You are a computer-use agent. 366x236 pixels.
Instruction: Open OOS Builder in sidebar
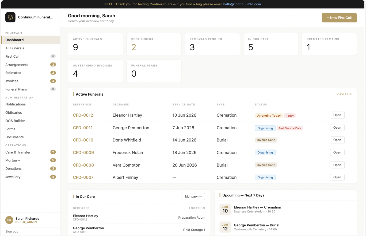(30, 121)
